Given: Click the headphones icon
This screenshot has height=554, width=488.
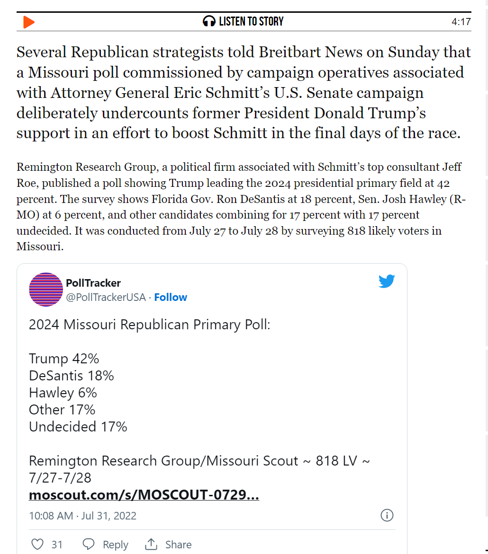Looking at the screenshot, I should pyautogui.click(x=209, y=21).
